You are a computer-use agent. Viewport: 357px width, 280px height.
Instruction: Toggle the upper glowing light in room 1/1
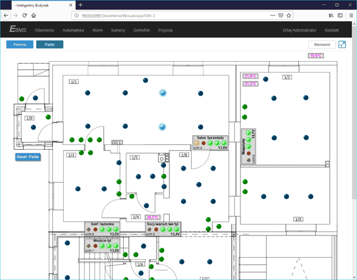[162, 93]
